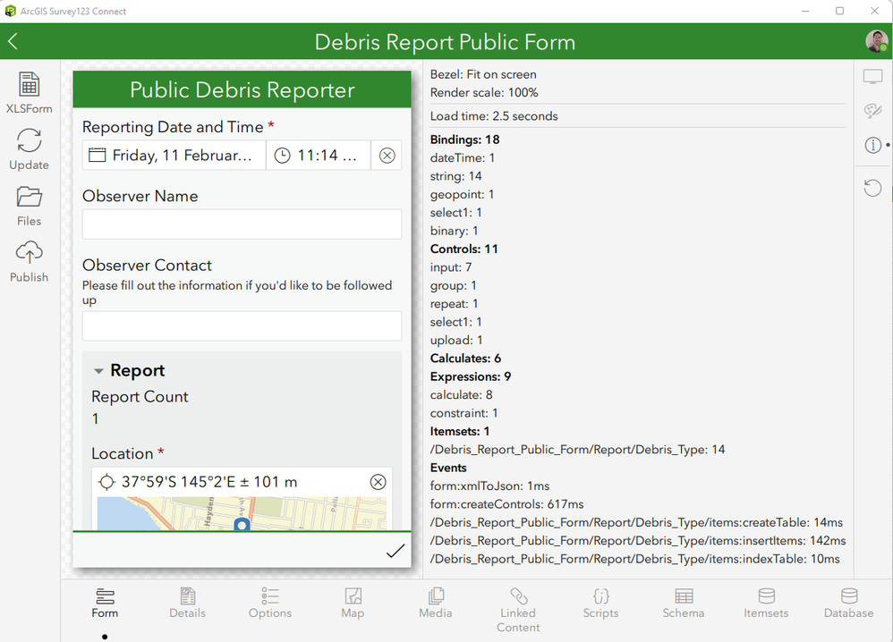
Task: Switch to the Form tab
Action: tap(105, 604)
